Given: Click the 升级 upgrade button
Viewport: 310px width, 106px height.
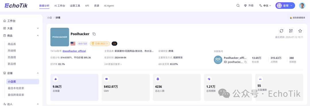Looking at the screenshot, I should click(x=249, y=5).
